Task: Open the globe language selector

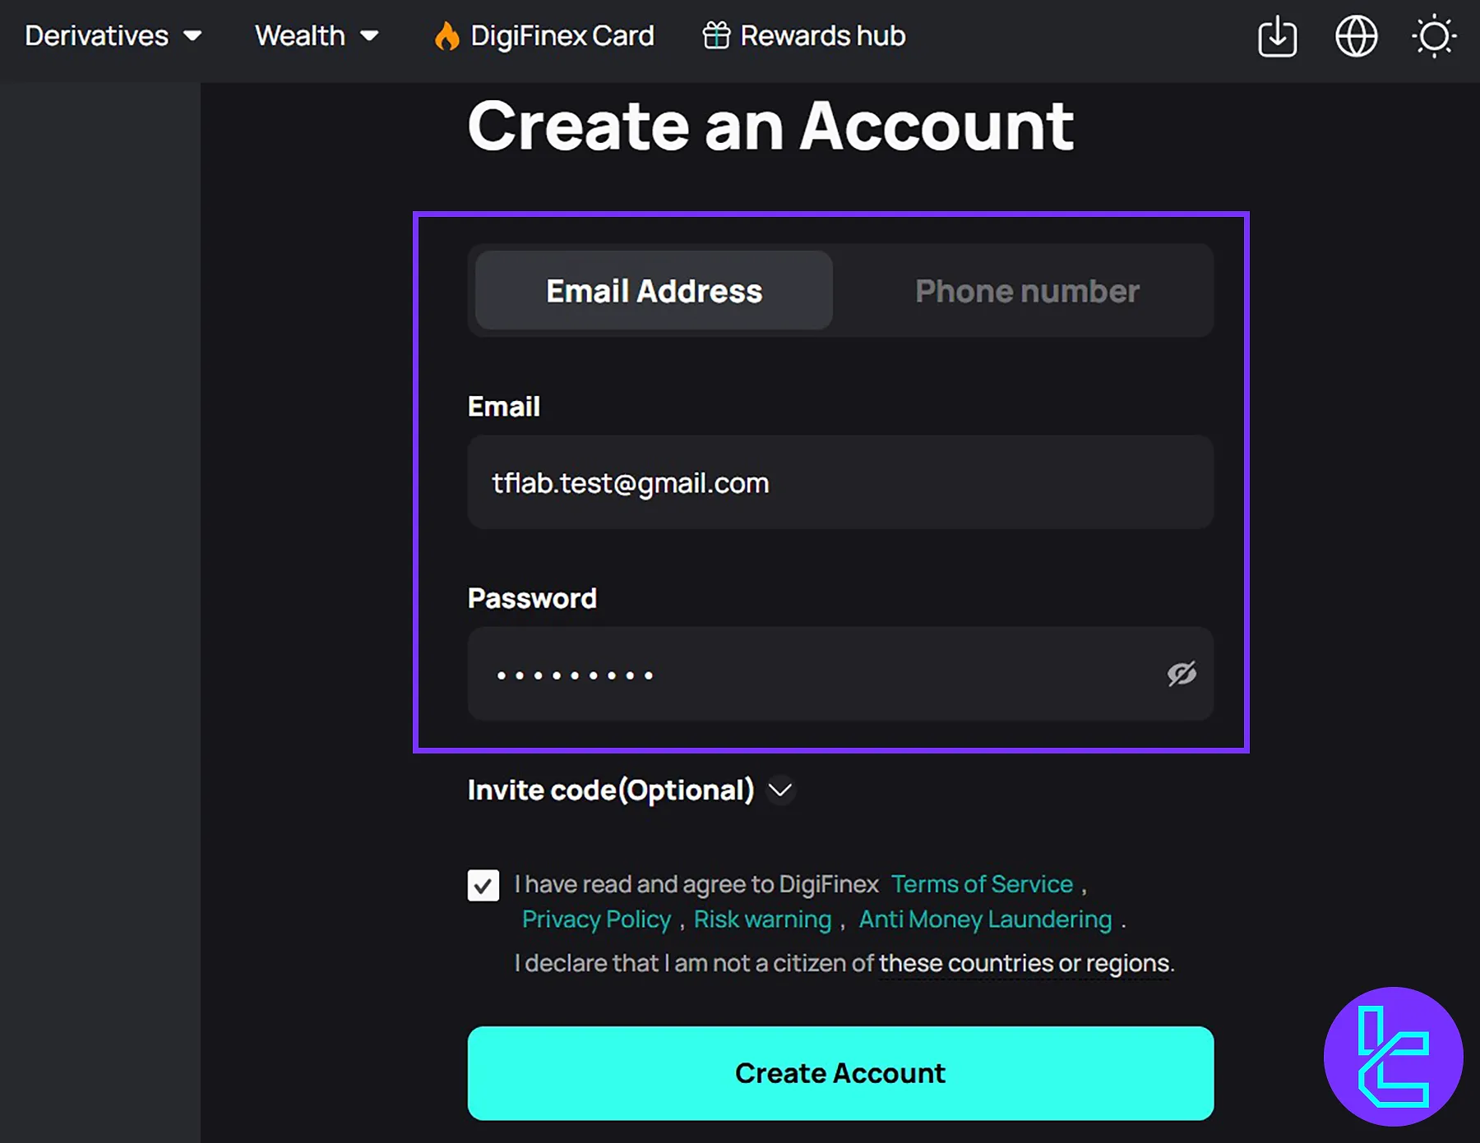Action: pos(1356,37)
